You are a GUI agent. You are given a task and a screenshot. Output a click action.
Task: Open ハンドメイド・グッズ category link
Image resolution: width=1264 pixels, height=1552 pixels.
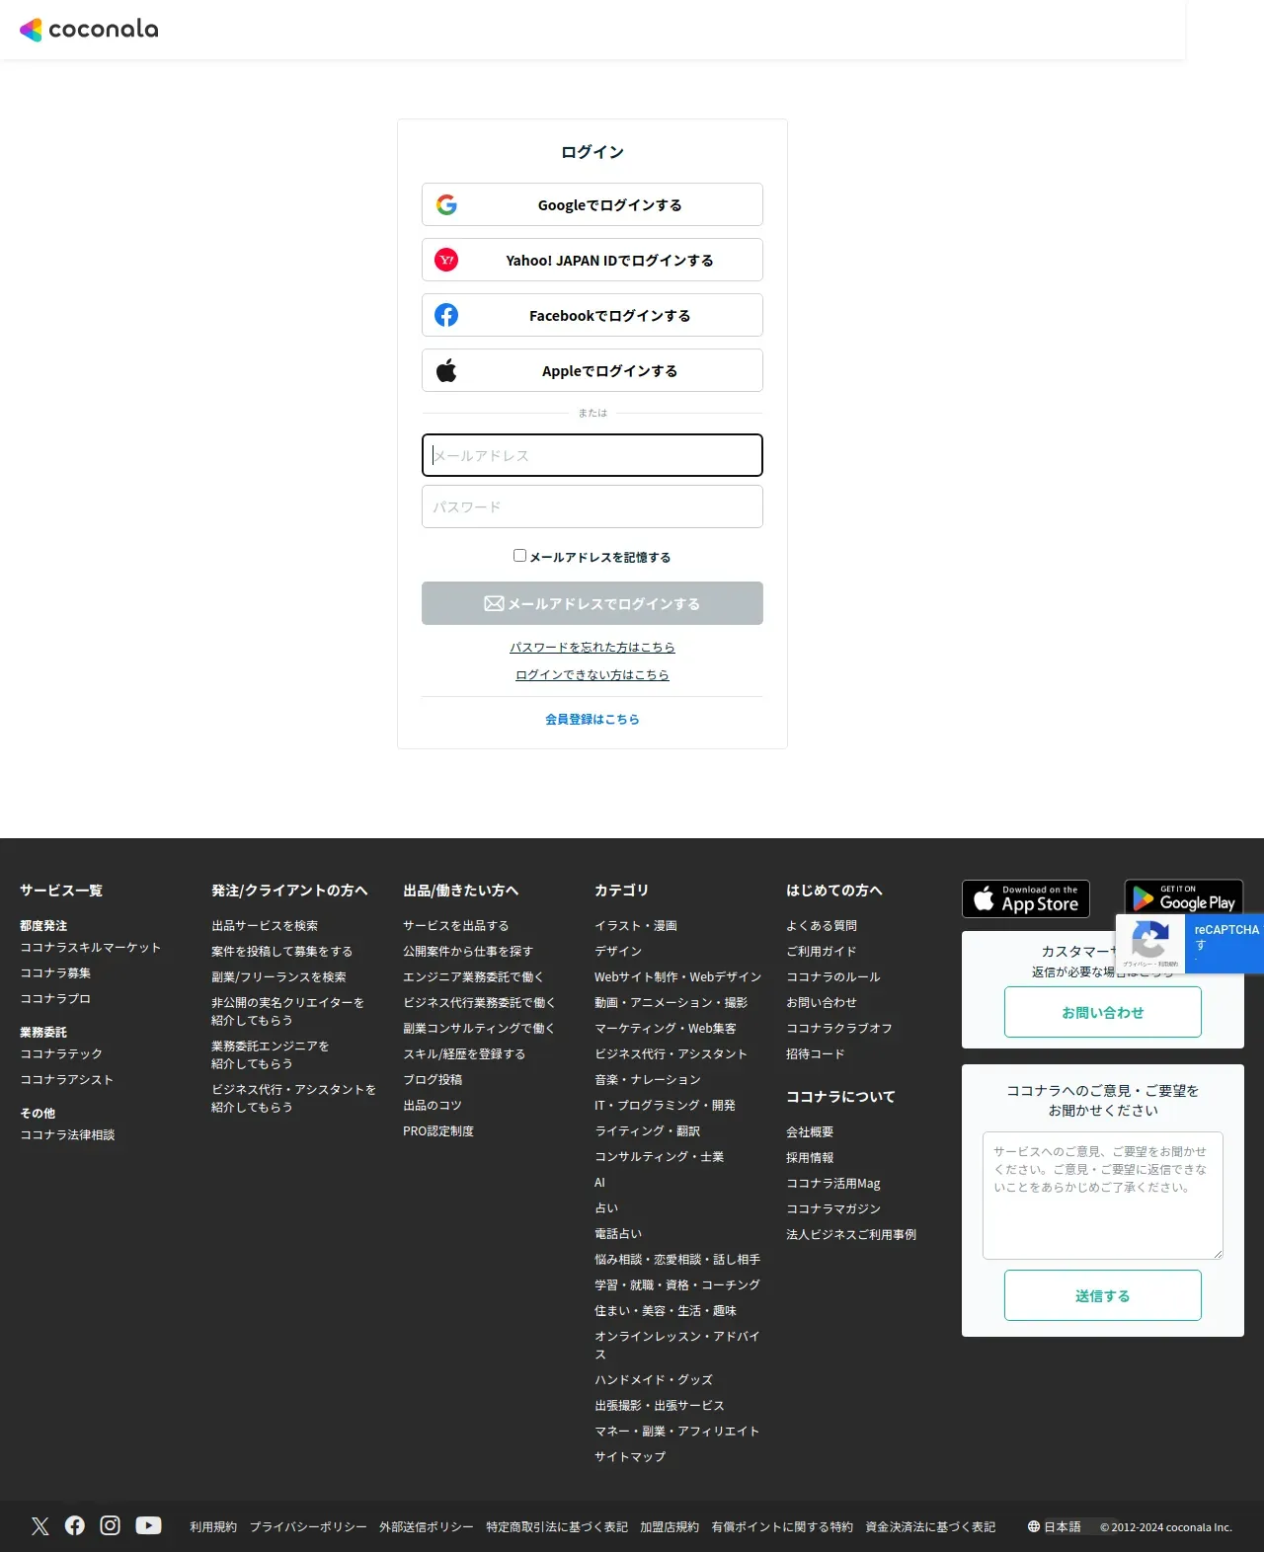(x=654, y=1380)
